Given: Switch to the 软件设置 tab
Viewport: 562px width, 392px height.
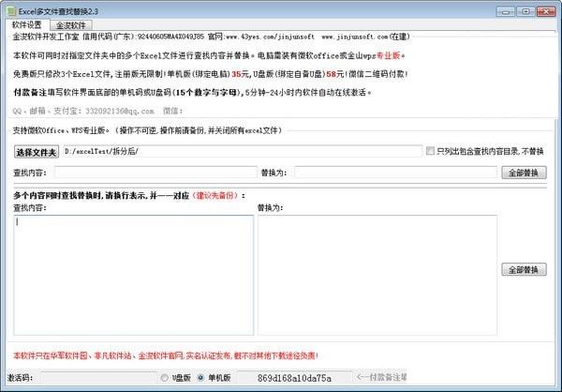Looking at the screenshot, I should [x=27, y=24].
